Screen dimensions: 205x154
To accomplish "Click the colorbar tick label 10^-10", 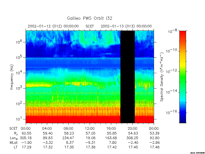I will [x=171, y=51].
